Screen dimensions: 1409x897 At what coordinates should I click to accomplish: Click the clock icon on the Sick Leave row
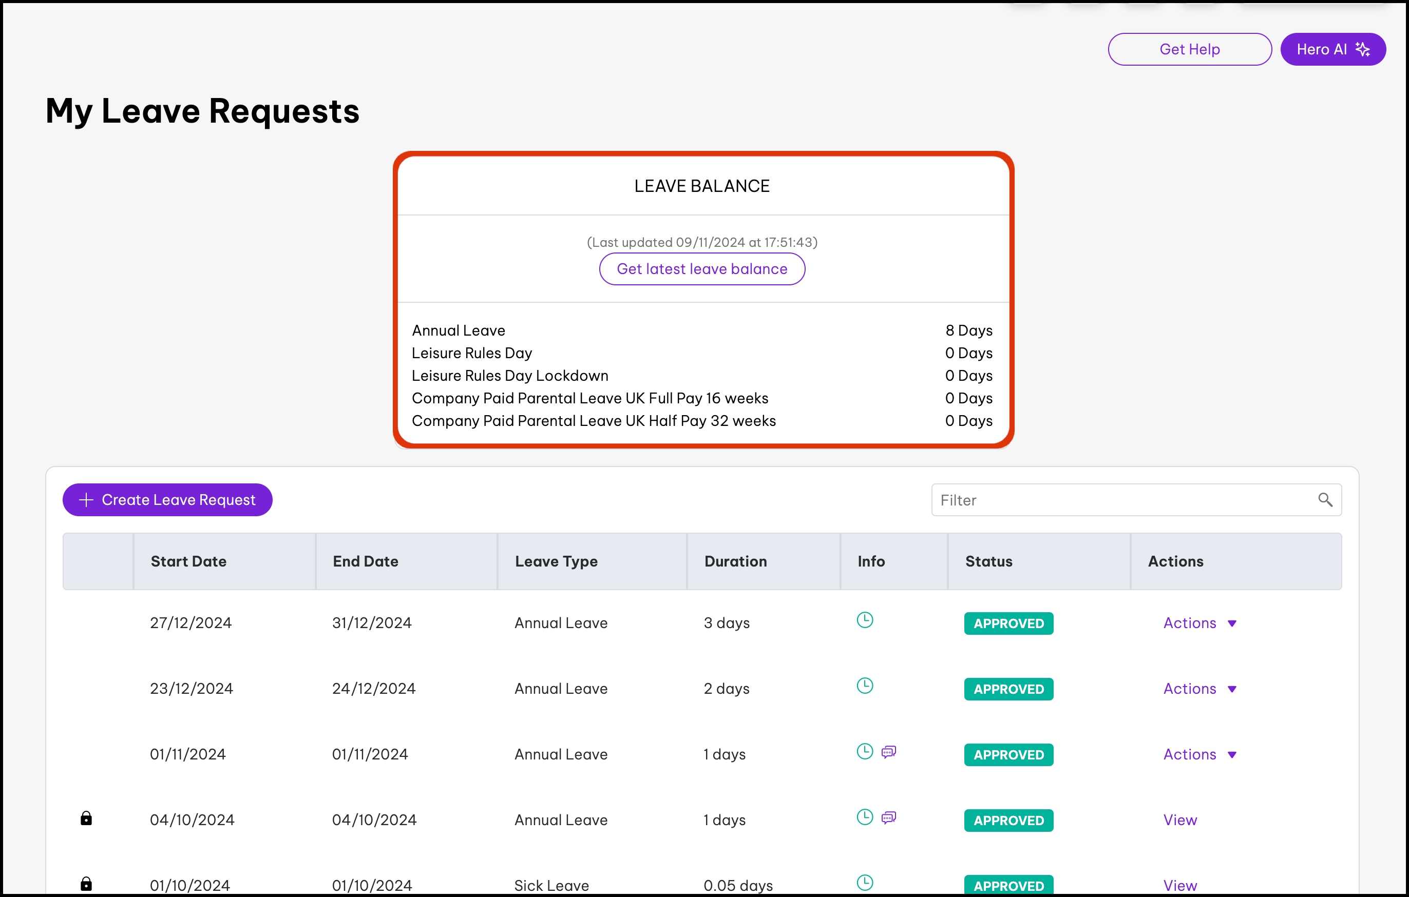point(865,883)
